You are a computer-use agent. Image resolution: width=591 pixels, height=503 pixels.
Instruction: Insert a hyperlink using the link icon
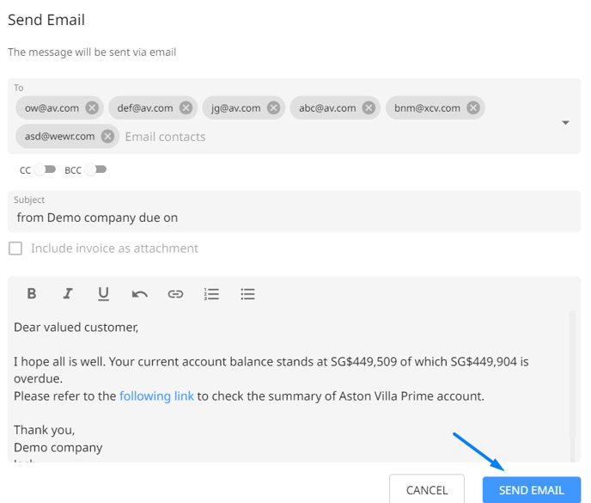(175, 293)
